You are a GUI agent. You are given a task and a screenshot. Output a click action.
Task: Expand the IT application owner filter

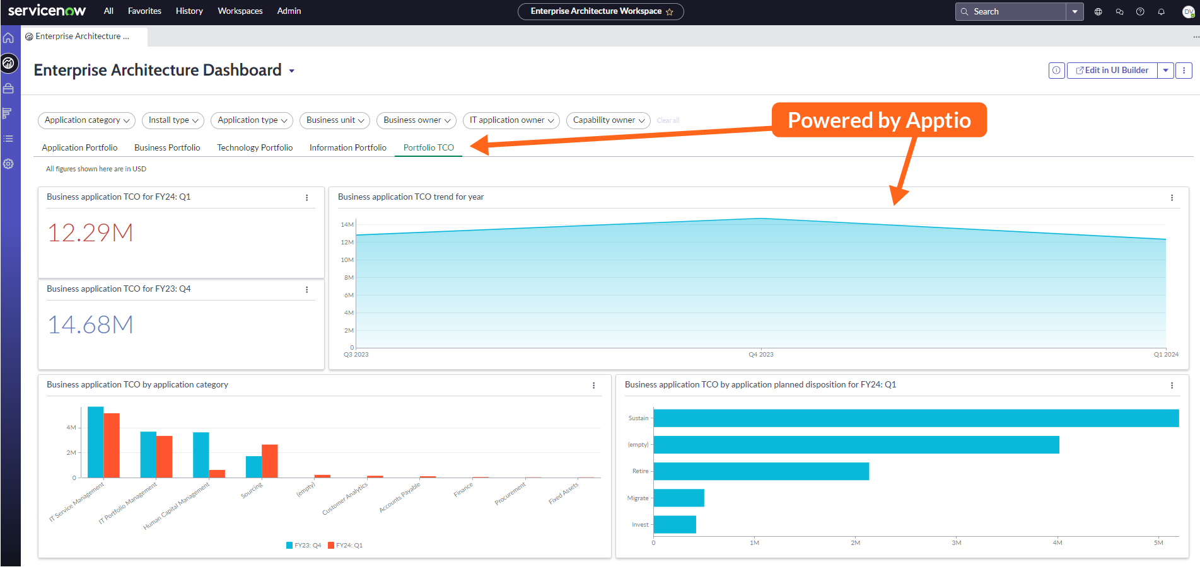point(511,120)
